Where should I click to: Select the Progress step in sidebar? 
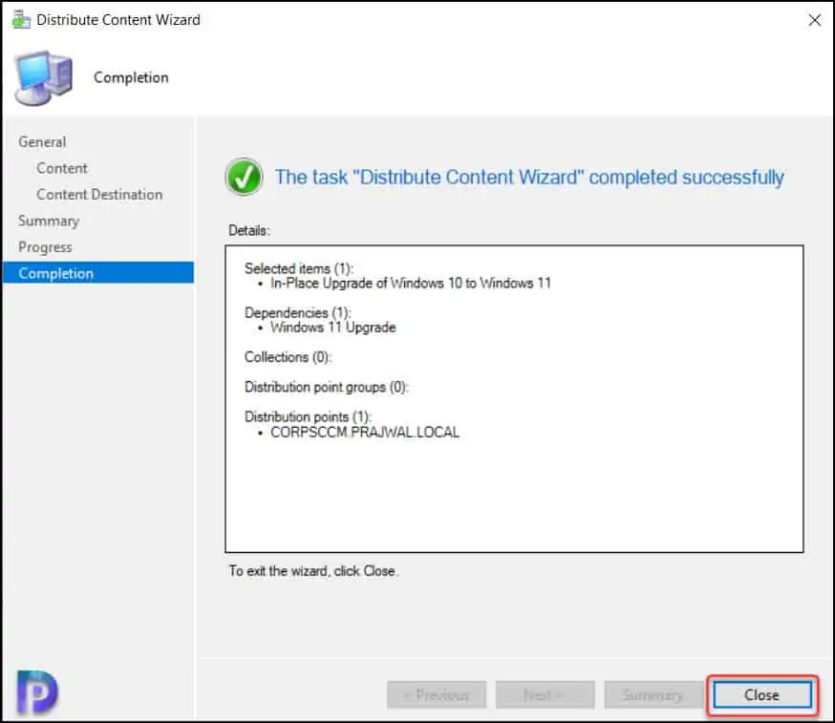[x=45, y=247]
